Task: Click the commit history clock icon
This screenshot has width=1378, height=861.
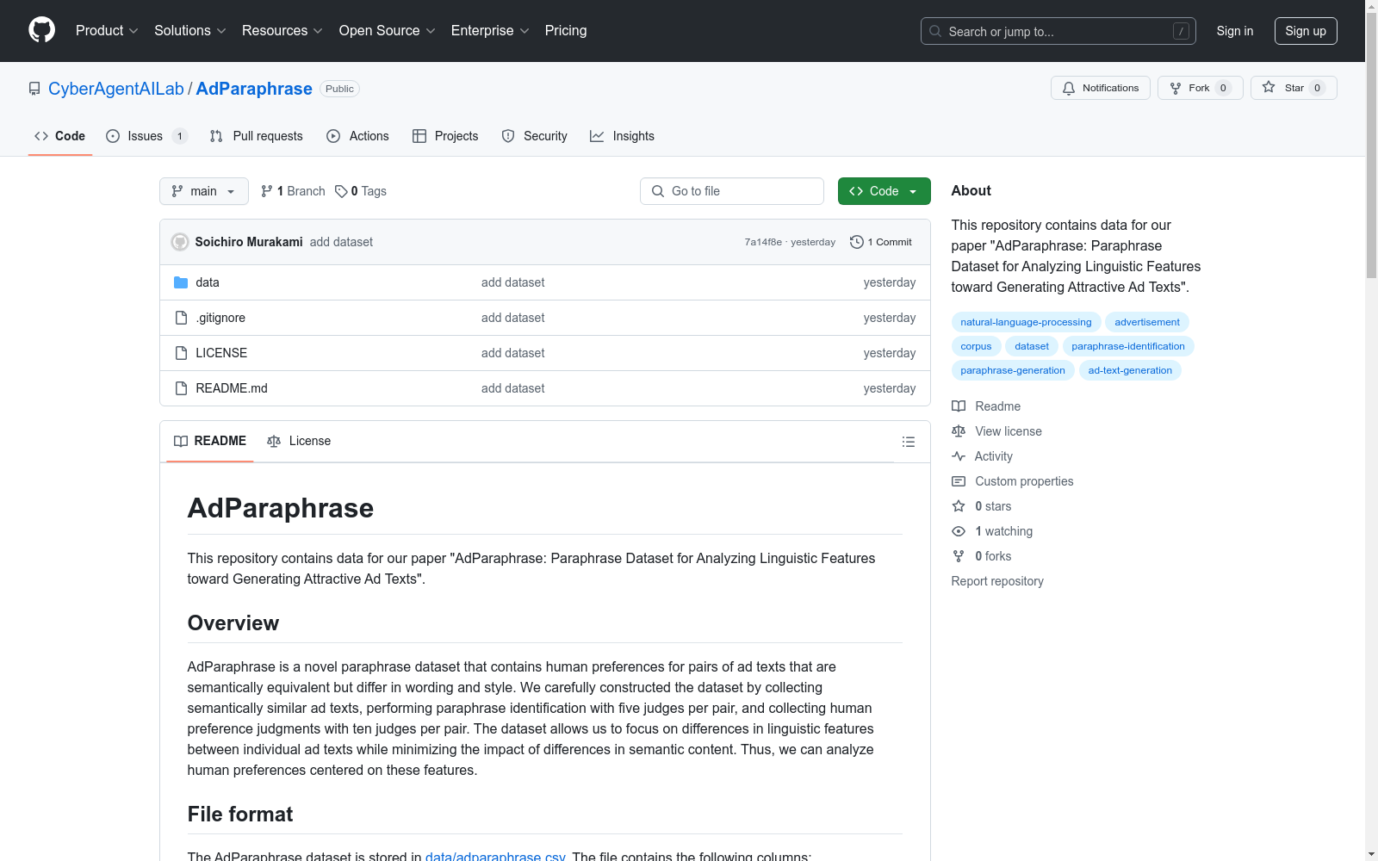Action: [x=856, y=242]
